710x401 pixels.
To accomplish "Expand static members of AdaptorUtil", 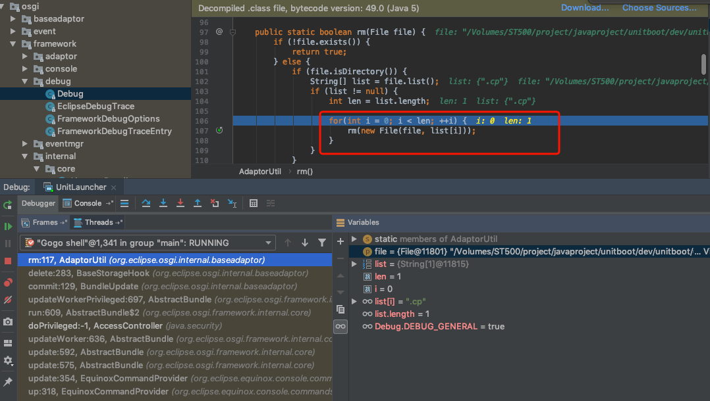I will tap(354, 239).
